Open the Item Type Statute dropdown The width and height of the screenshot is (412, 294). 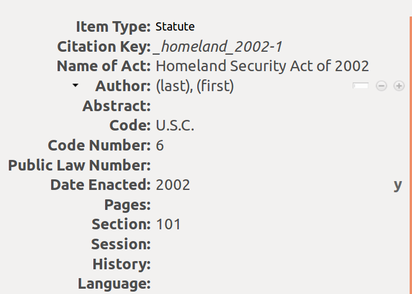[x=175, y=26]
